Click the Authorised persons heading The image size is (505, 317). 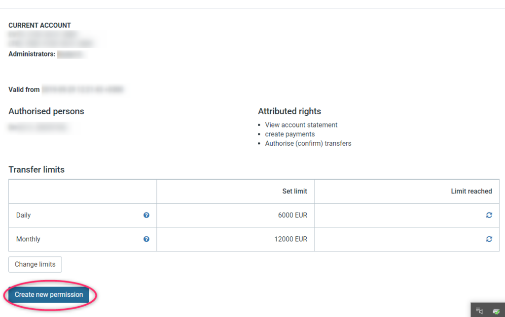pos(46,111)
